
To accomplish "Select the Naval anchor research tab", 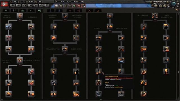I will click(x=51, y=11).
